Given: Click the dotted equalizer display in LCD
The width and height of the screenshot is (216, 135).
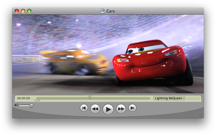Looking at the screenshot, I should point(194,98).
